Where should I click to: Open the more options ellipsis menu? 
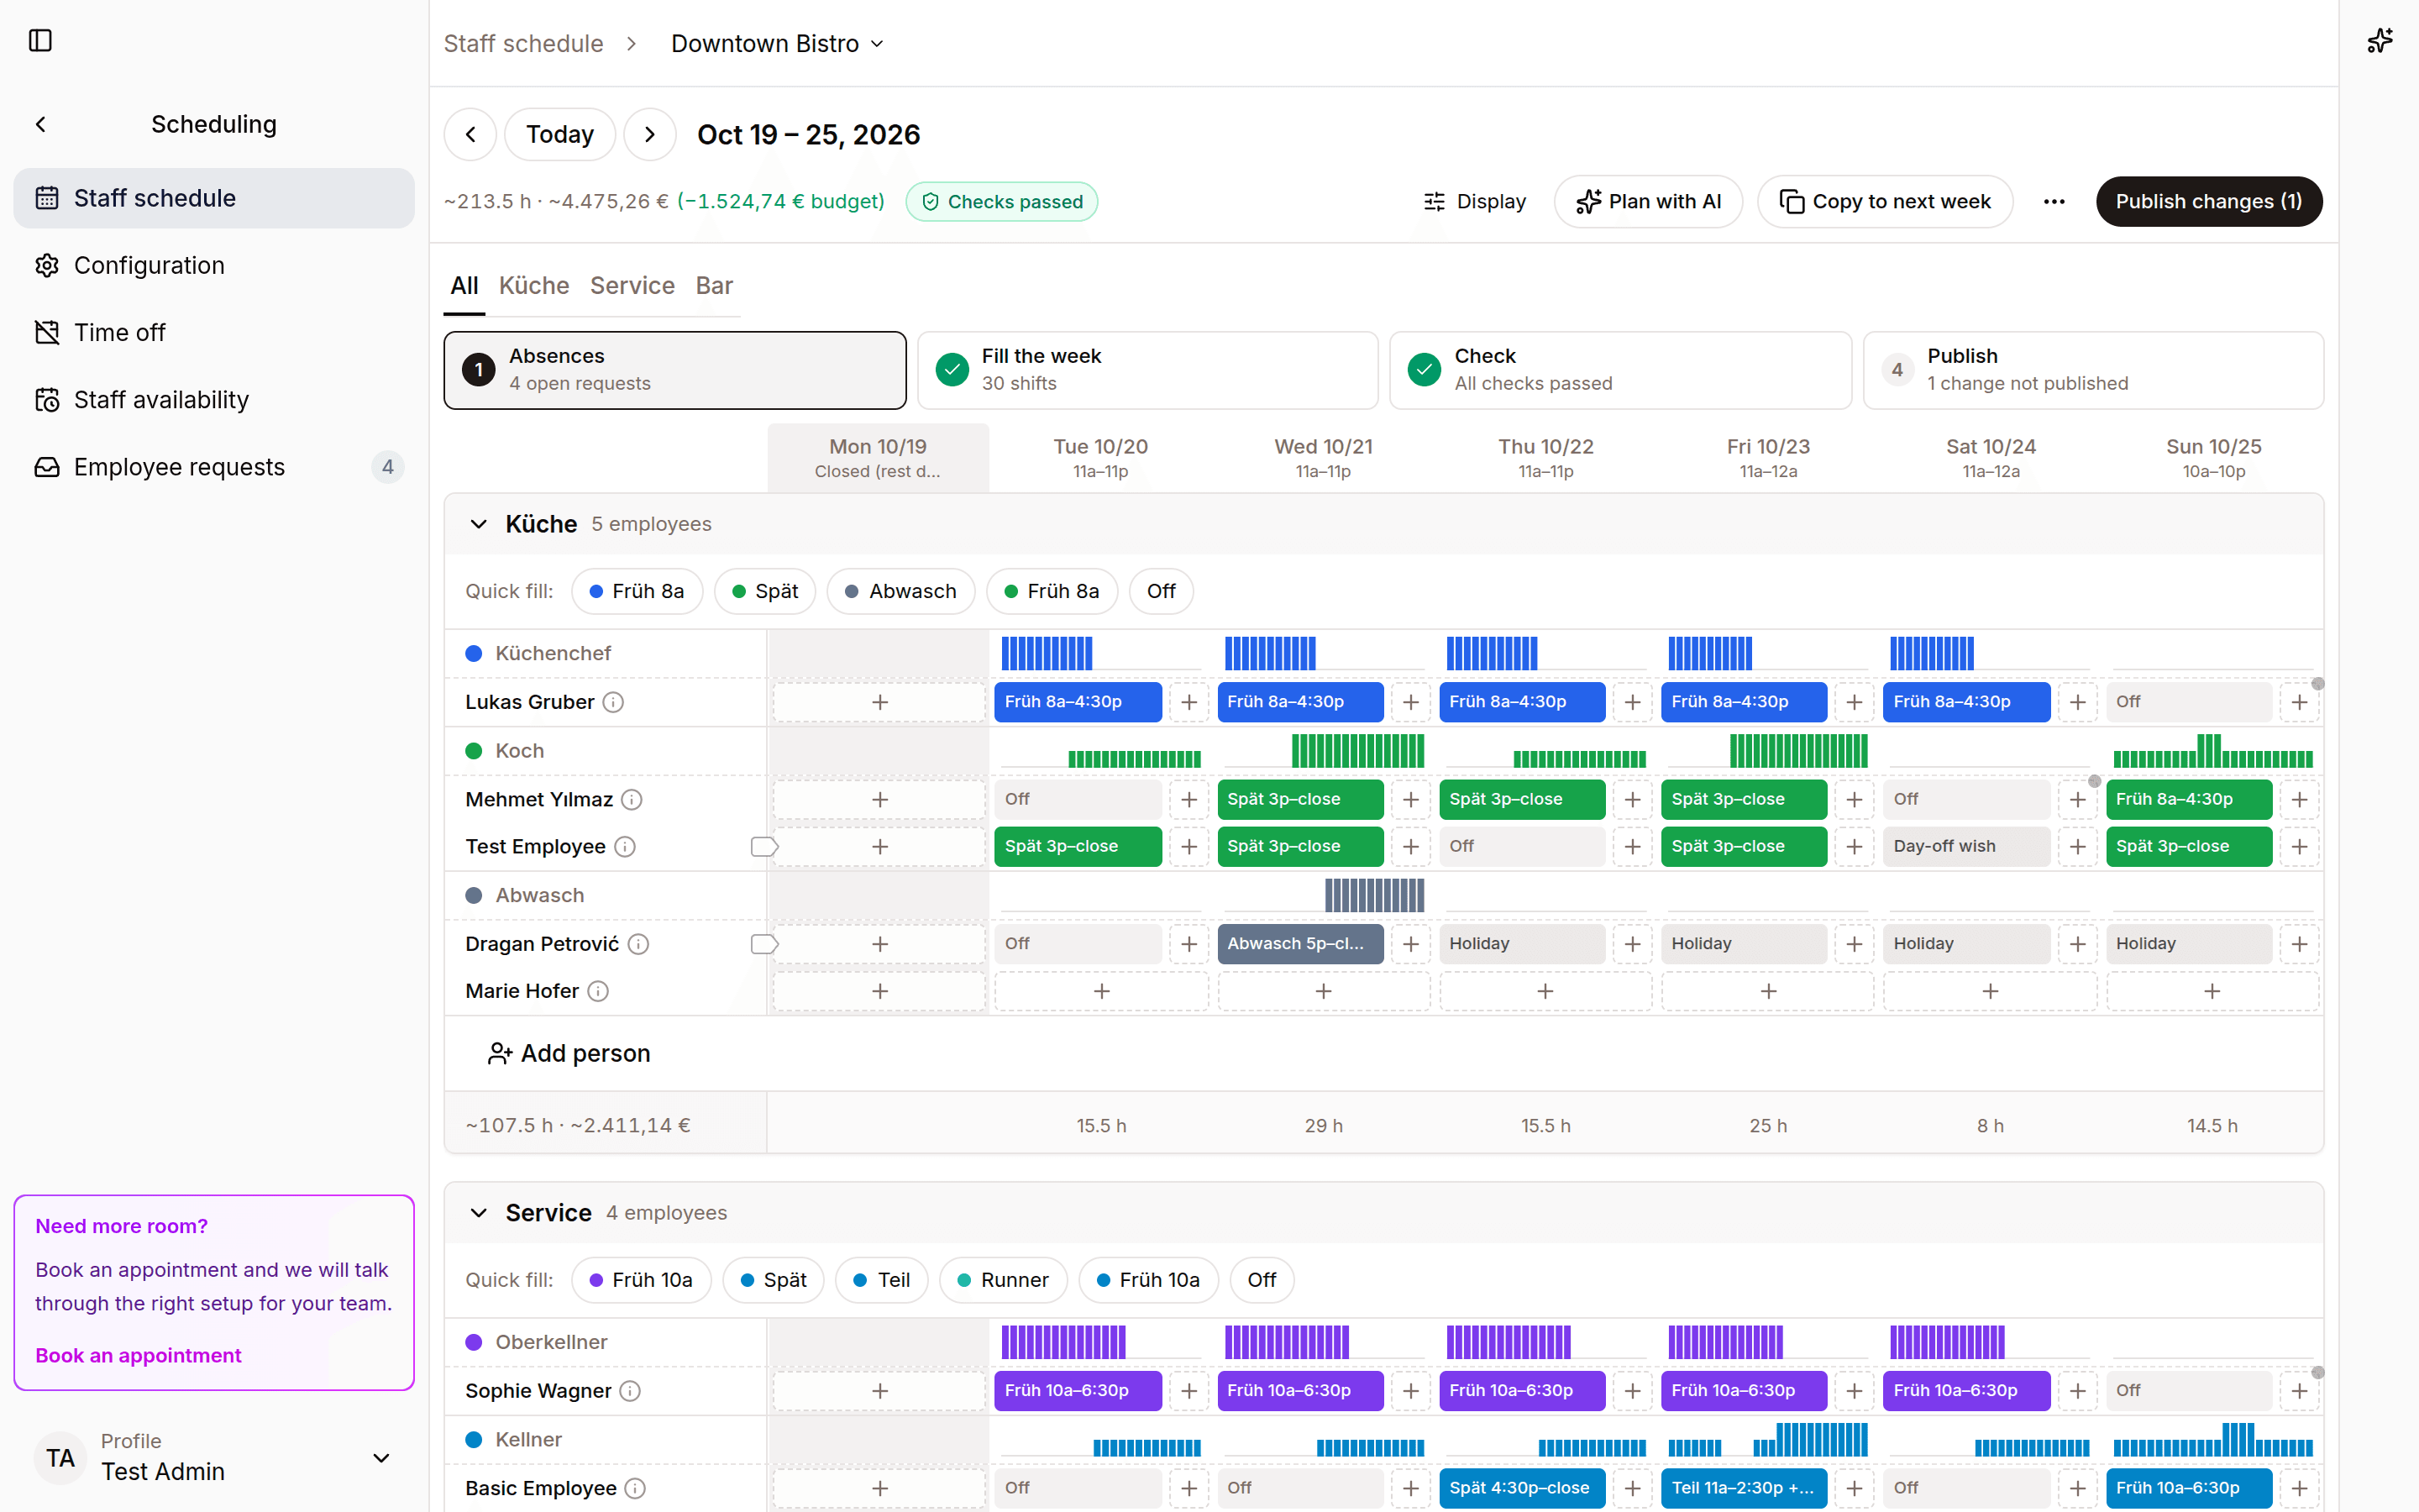(x=2054, y=201)
